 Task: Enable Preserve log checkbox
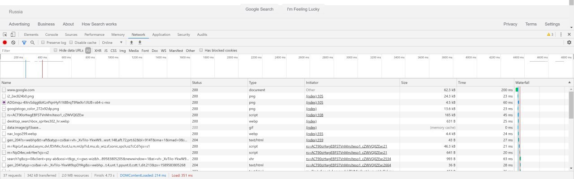43,43
